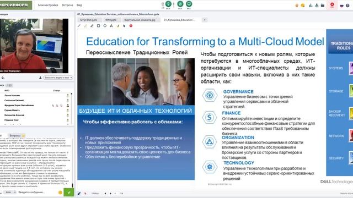Click the structure tree icon in header
Image resolution: width=353 pixels, height=198 pixels.
[x=317, y=5]
